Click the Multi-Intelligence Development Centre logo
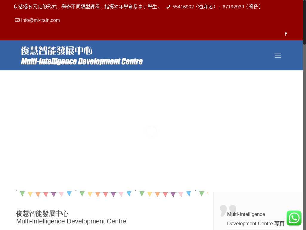 (x=82, y=55)
